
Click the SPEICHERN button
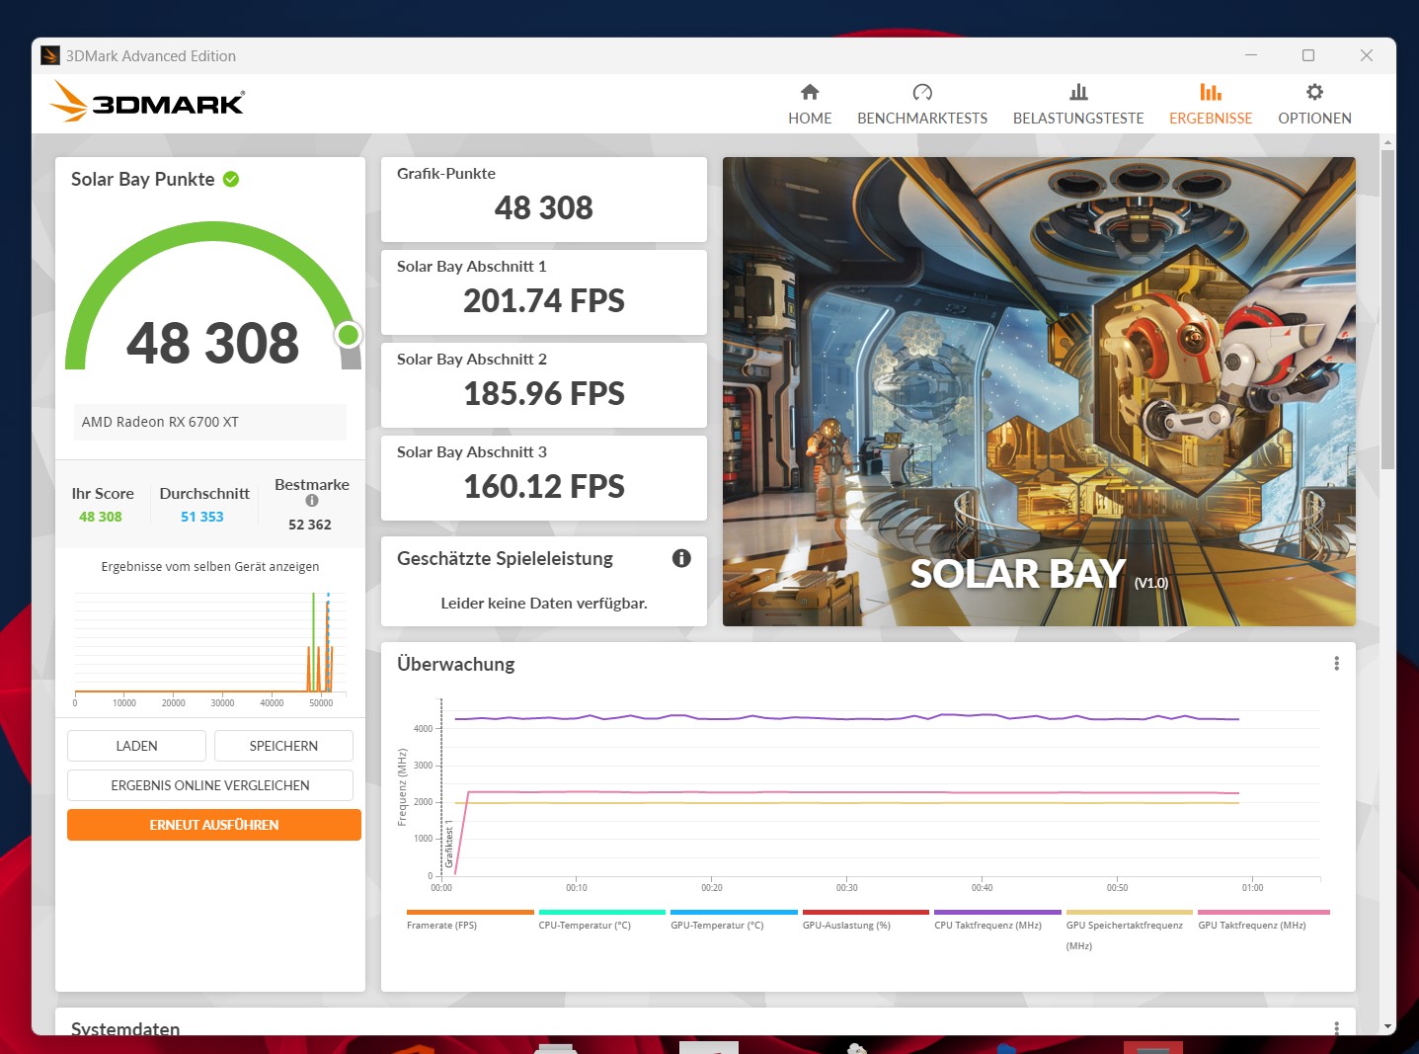[x=283, y=746]
